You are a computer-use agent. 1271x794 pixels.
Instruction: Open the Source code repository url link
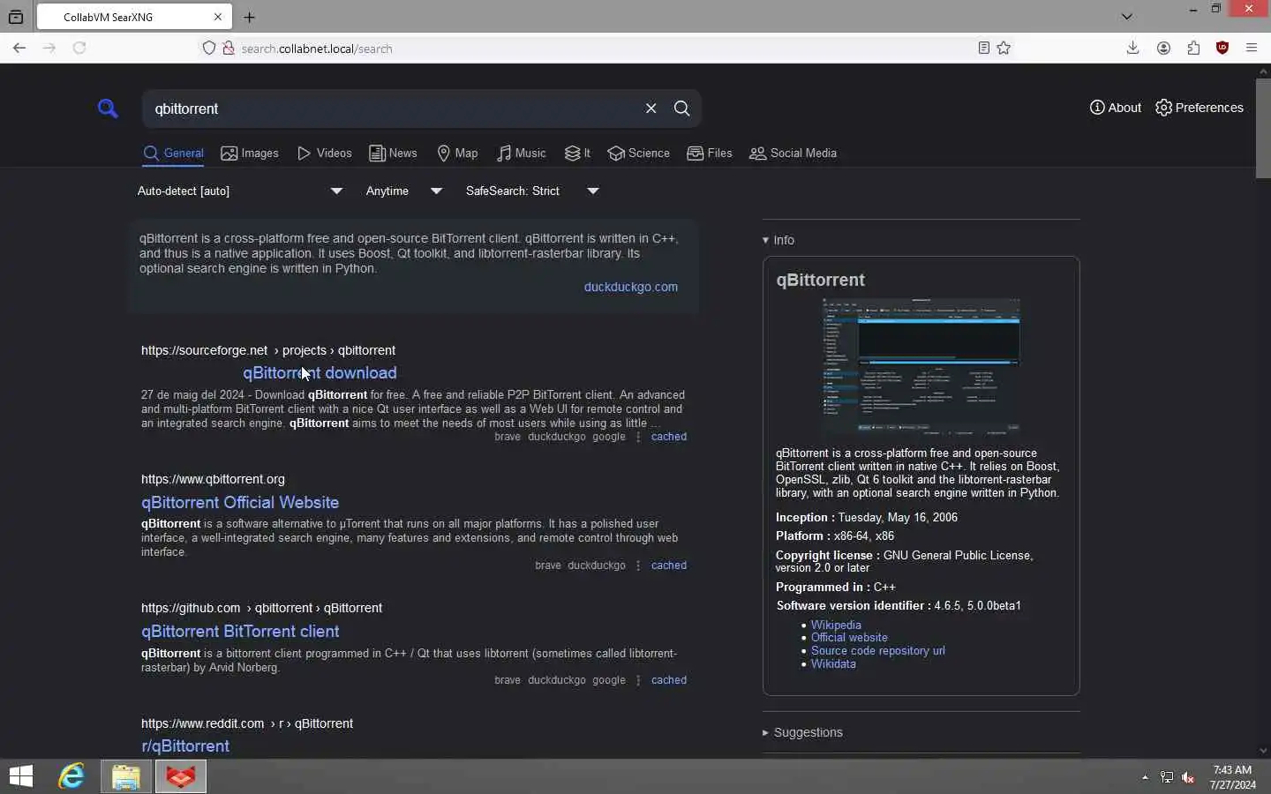pyautogui.click(x=878, y=651)
